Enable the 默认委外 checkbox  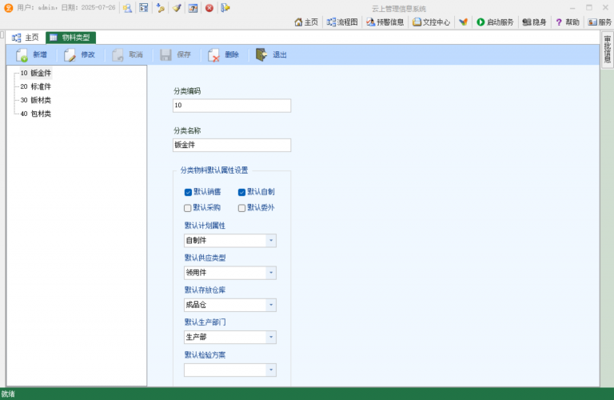coord(241,208)
